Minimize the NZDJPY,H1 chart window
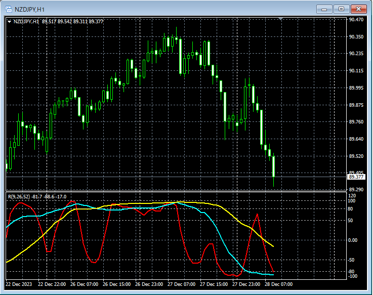The width and height of the screenshot is (373, 295). click(324, 9)
